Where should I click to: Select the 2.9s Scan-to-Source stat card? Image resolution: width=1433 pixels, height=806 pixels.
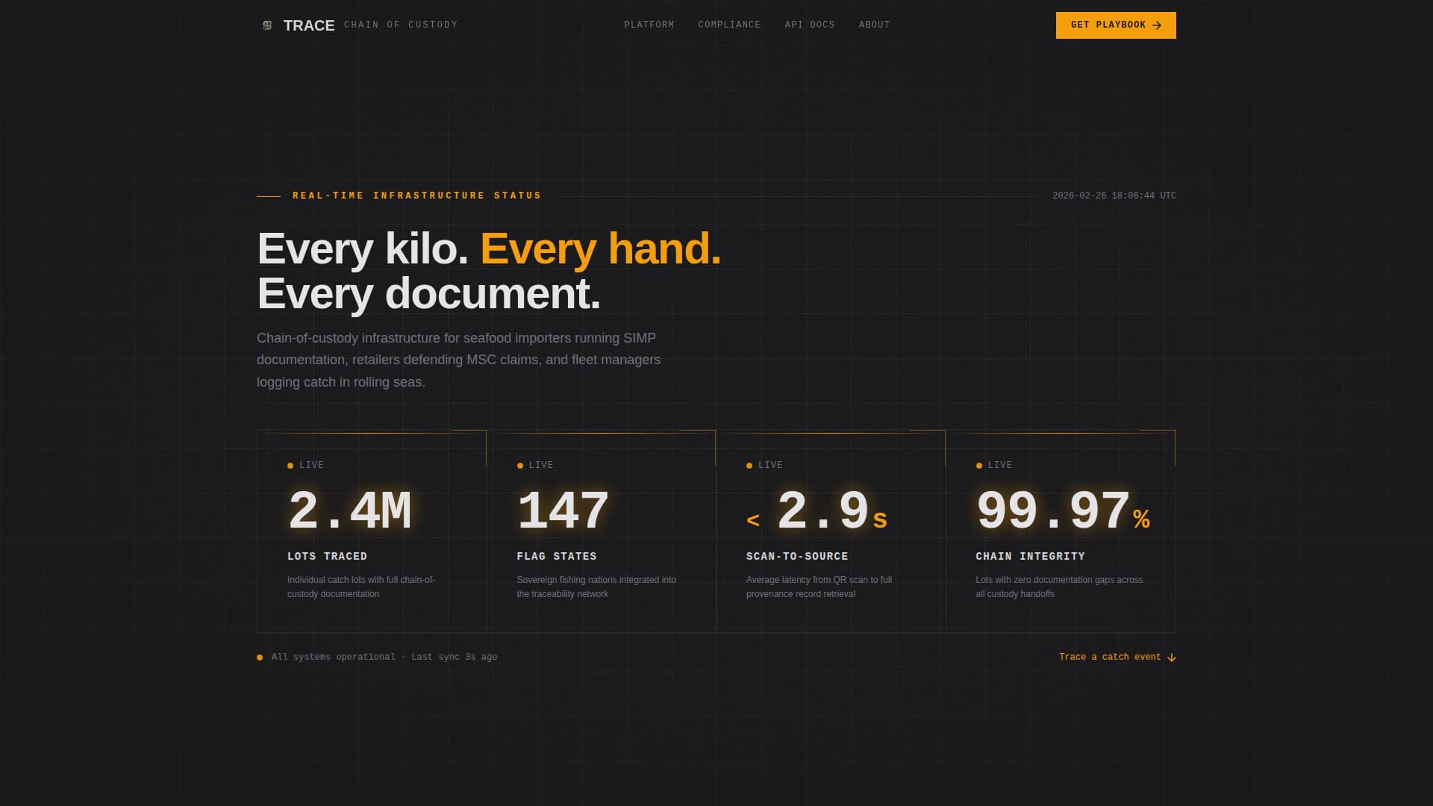coord(831,531)
